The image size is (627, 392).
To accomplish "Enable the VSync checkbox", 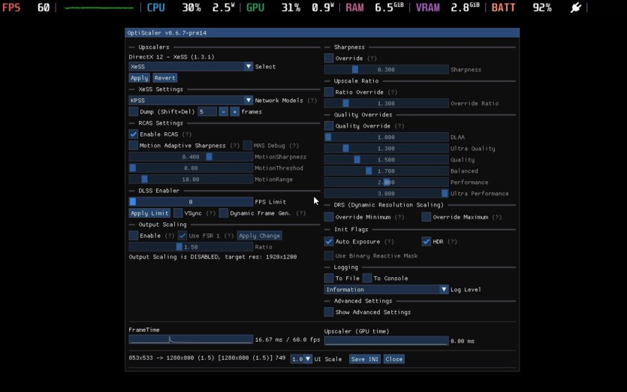I will pos(178,213).
